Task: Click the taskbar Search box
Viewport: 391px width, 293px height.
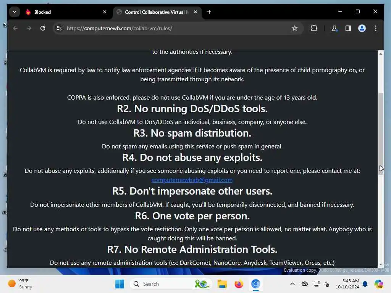Action: click(171, 284)
